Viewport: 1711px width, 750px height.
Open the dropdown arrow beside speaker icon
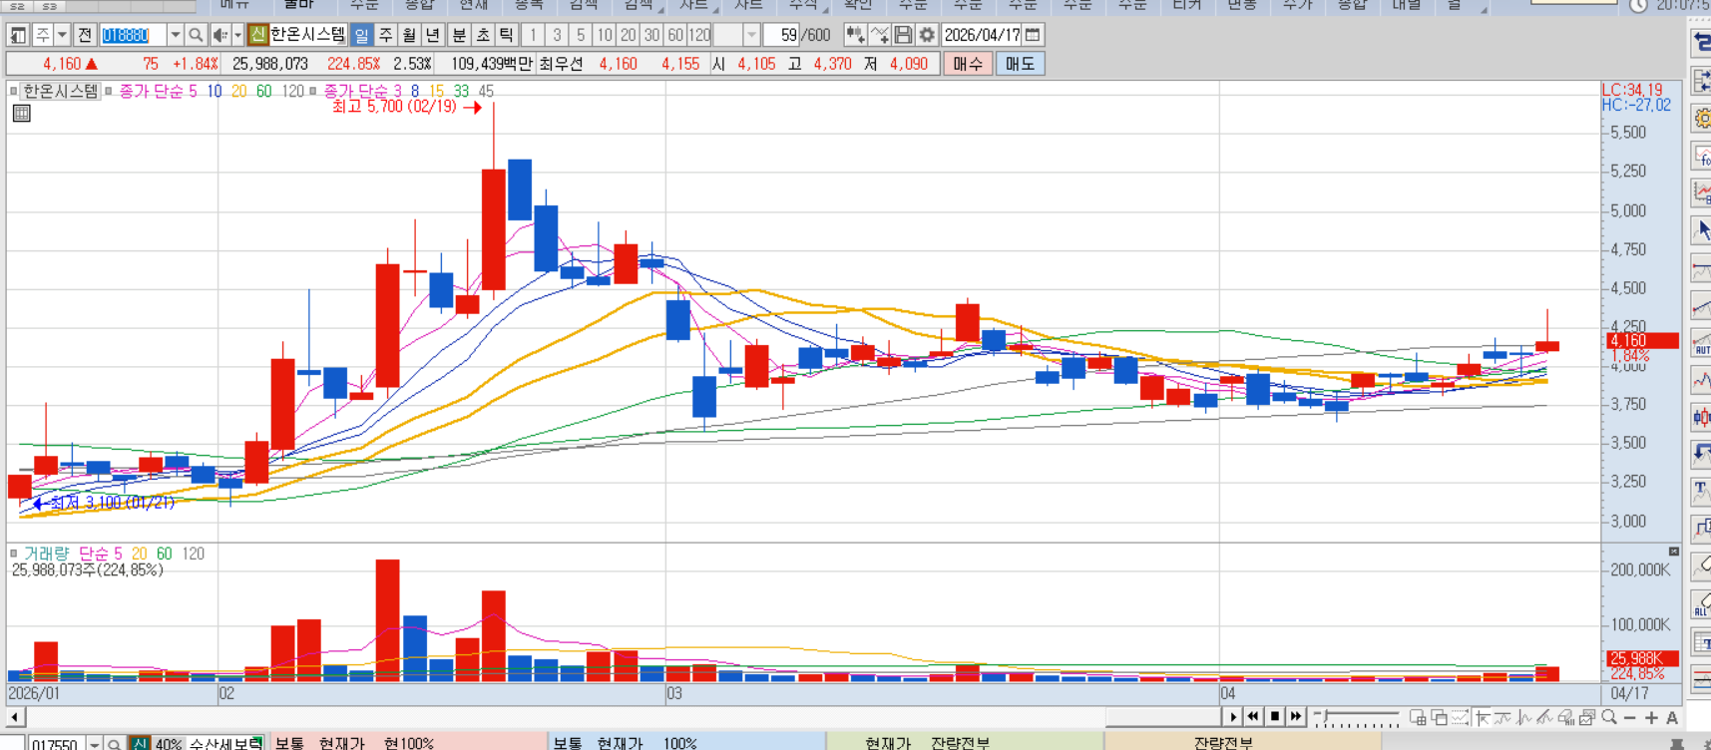(237, 35)
